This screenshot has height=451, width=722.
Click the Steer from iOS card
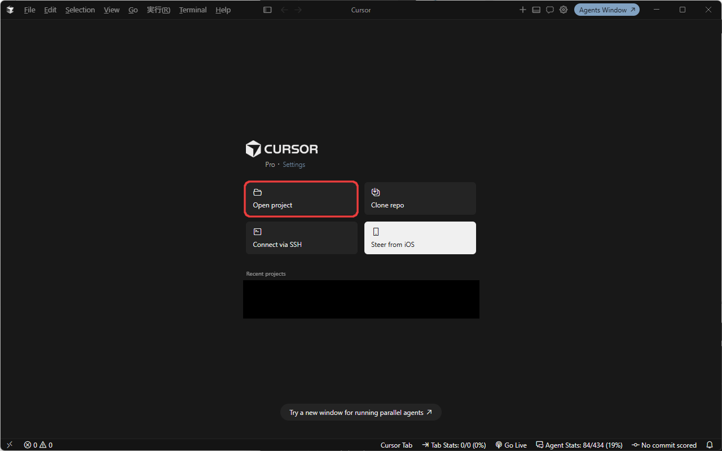point(420,238)
